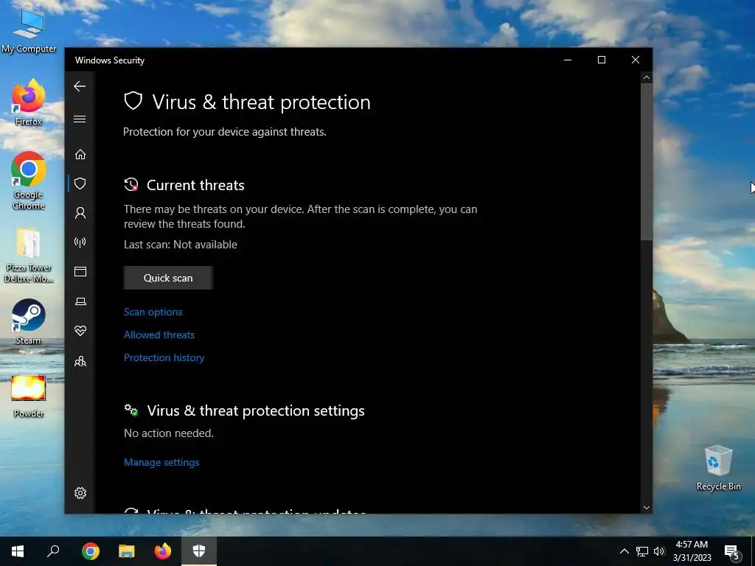Click the scrollbar up arrow
The height and width of the screenshot is (566, 755).
pos(647,77)
